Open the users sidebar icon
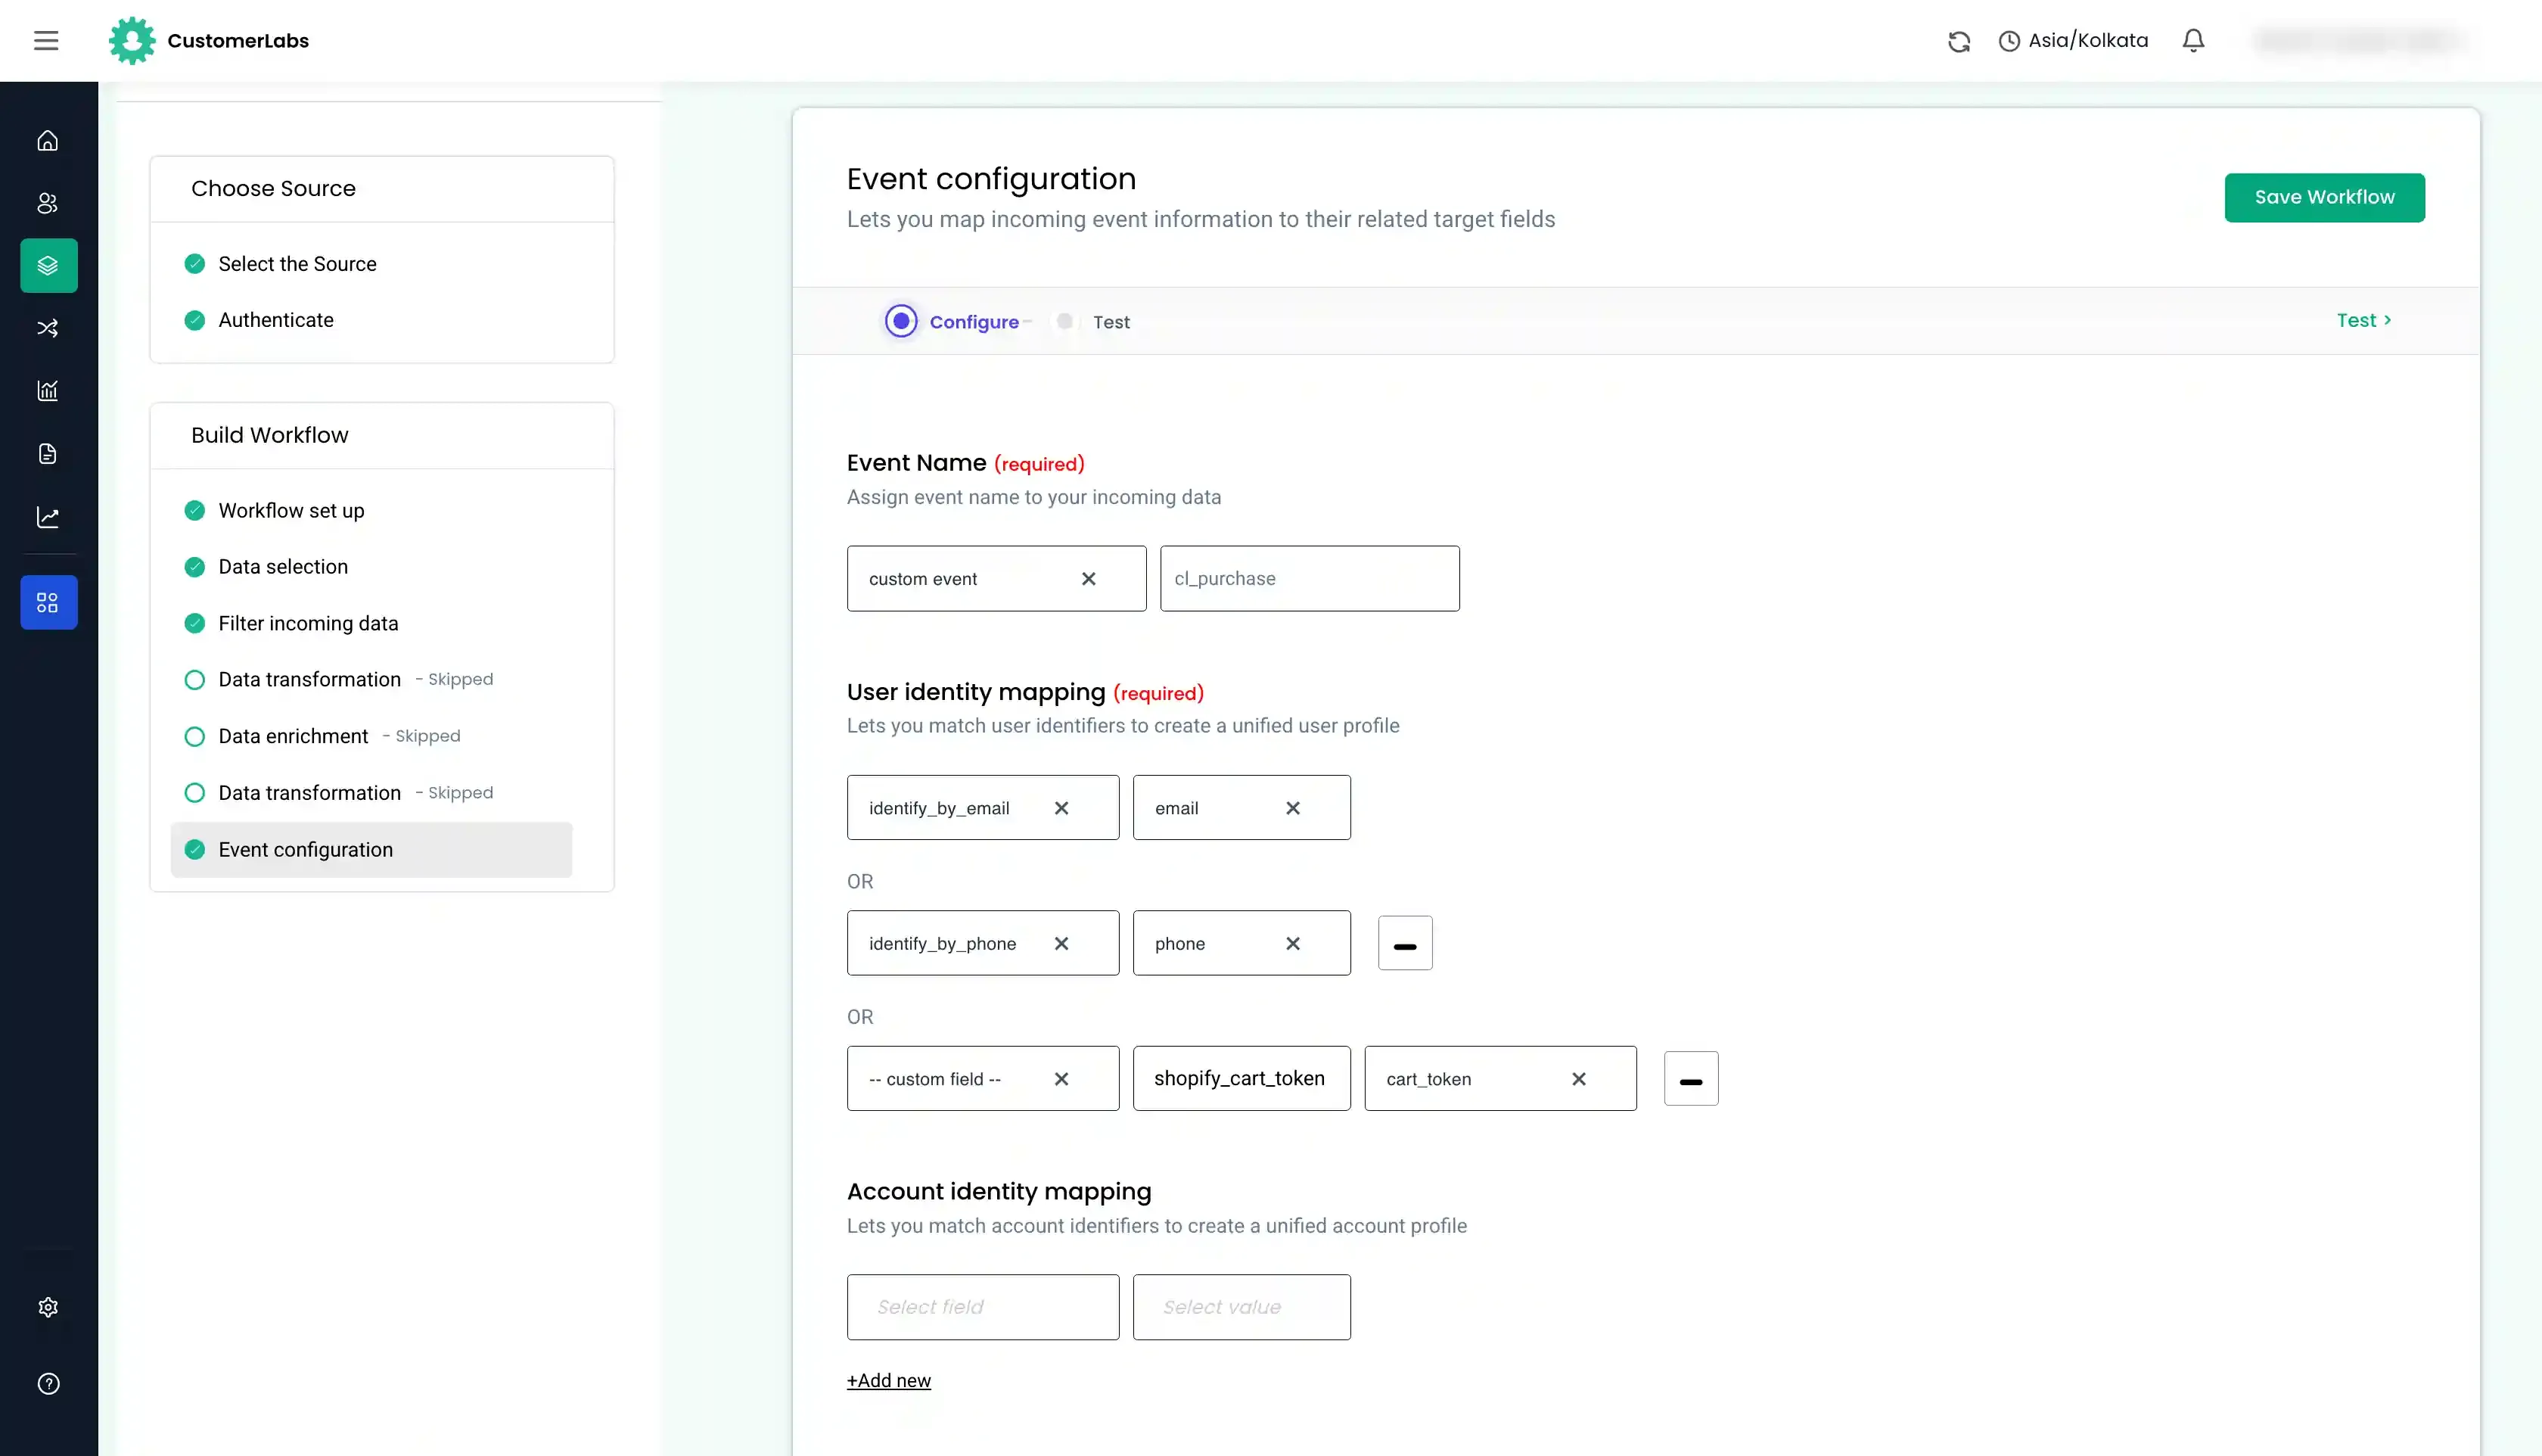 [48, 203]
